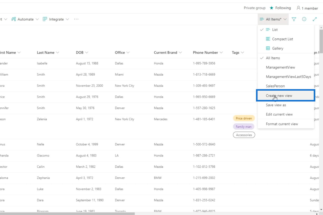Click the Last Name cell Isabelle

[42, 63]
